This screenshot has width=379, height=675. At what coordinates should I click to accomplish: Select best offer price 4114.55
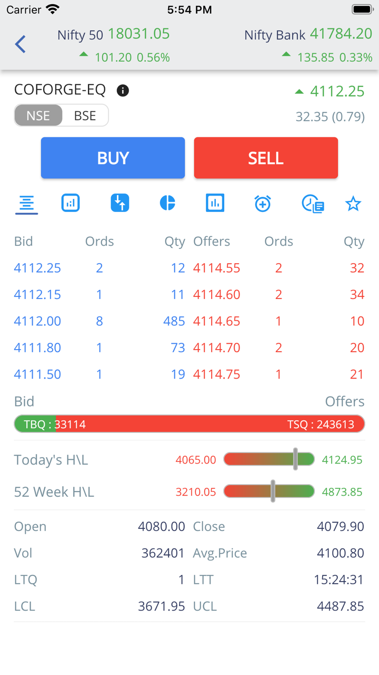tap(216, 268)
